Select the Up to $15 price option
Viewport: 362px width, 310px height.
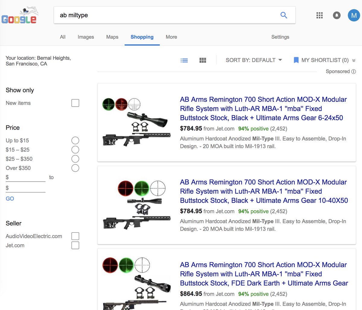point(75,140)
